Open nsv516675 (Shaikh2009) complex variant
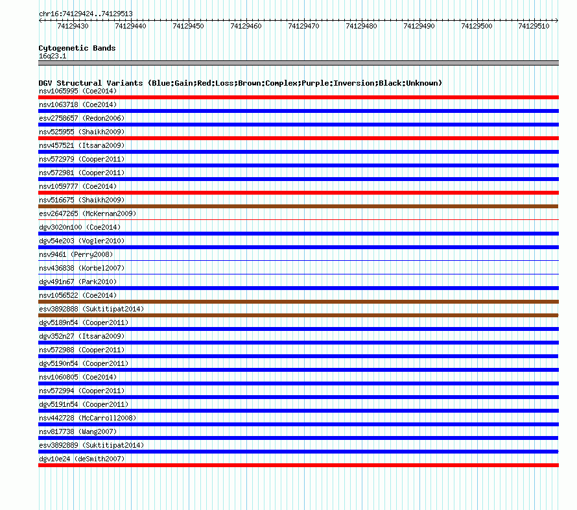The width and height of the screenshot is (577, 510). coord(82,200)
